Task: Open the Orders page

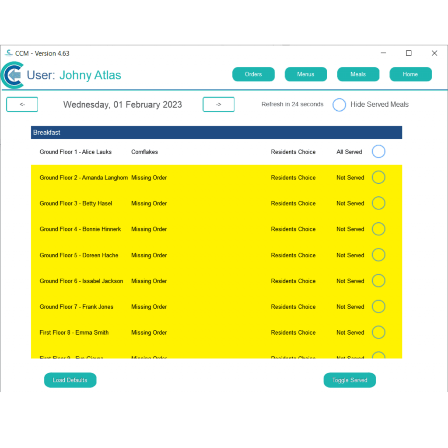Action: pos(253,74)
